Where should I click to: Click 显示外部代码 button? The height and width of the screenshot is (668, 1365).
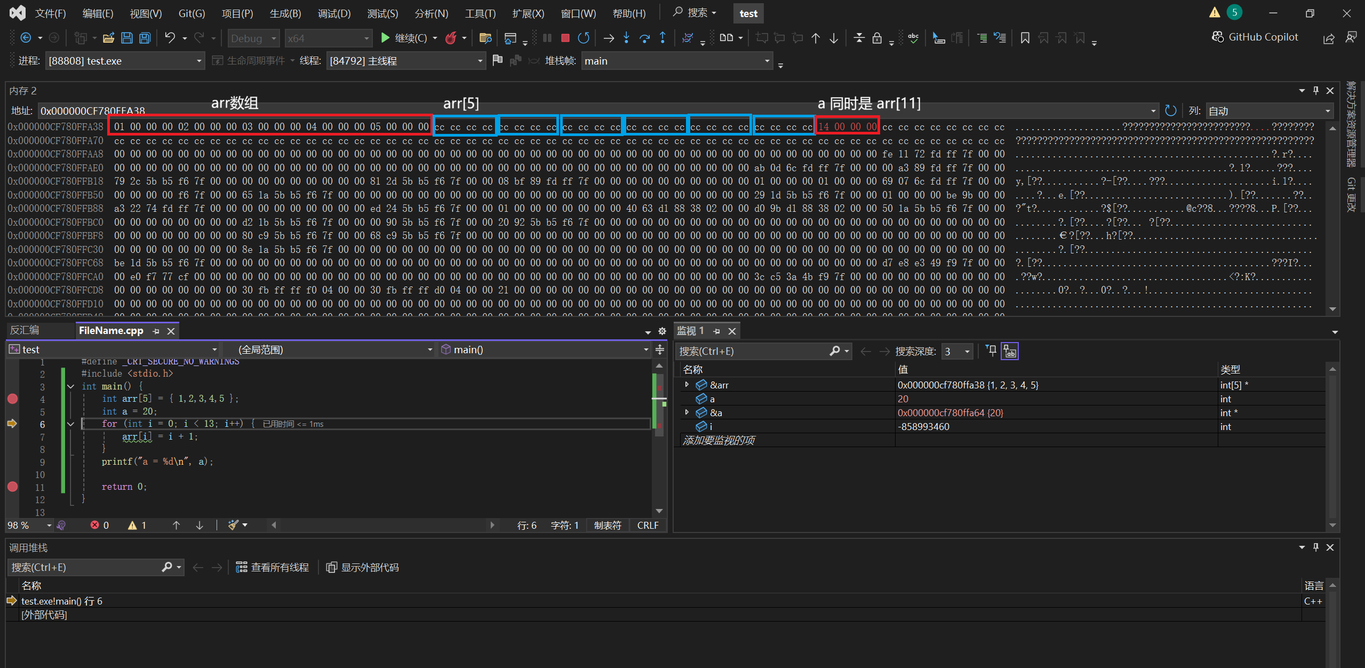point(363,567)
